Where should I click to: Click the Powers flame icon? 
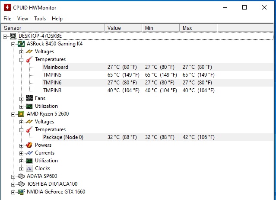[29, 145]
